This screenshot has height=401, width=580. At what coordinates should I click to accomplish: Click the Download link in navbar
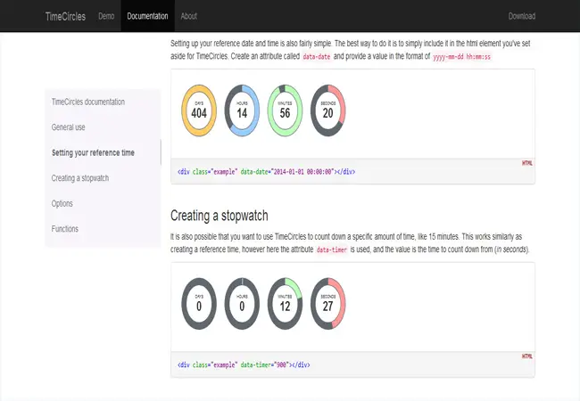click(522, 16)
